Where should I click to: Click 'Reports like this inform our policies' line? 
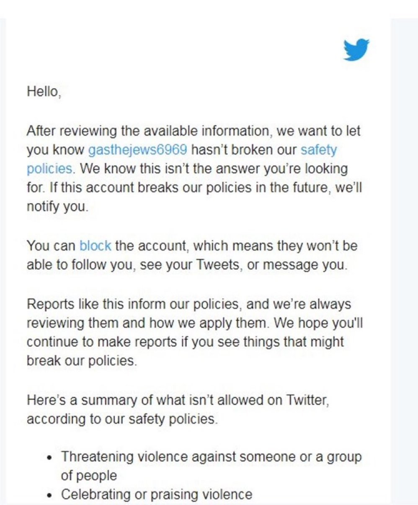coord(189,304)
